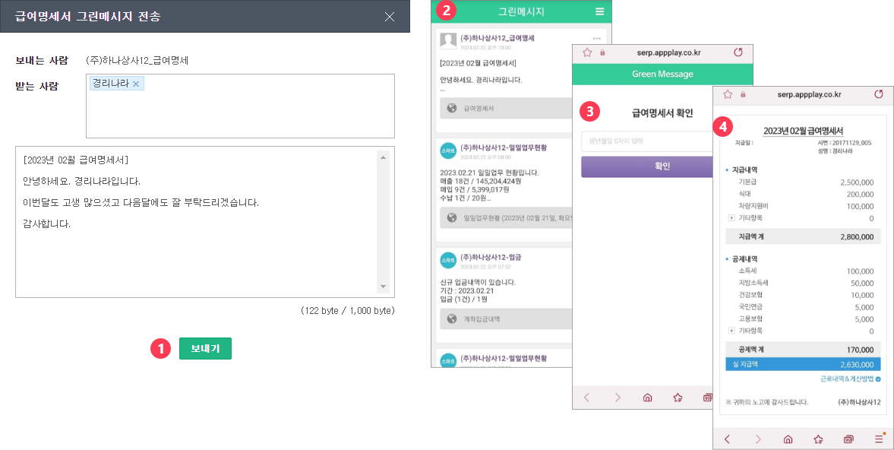
Task: Click the 건강보험 deduction row
Action: coord(804,295)
